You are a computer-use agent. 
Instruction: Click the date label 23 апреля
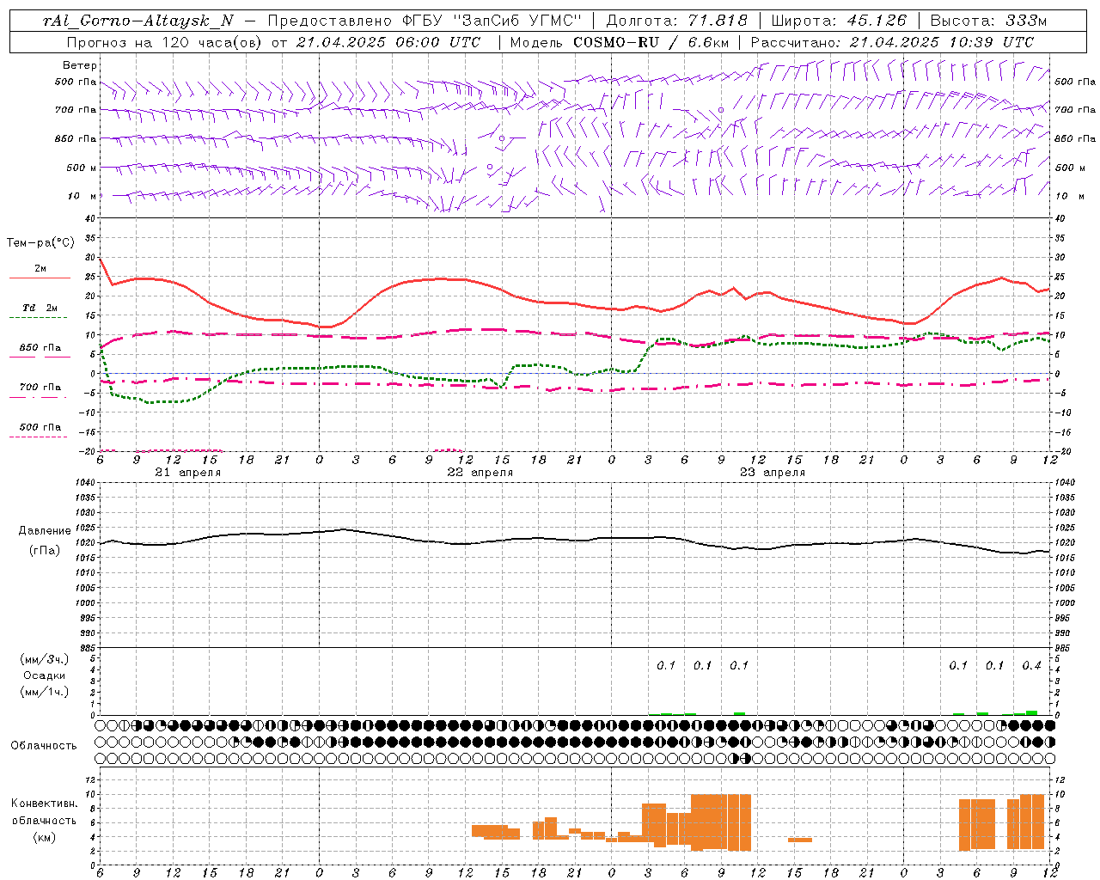point(772,473)
